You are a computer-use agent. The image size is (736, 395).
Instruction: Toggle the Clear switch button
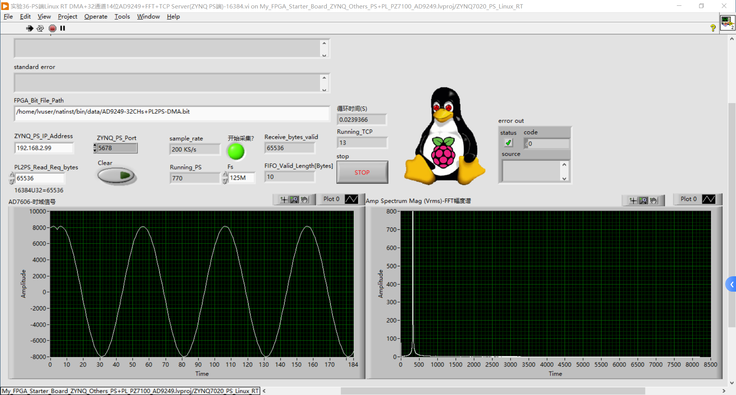coord(116,176)
